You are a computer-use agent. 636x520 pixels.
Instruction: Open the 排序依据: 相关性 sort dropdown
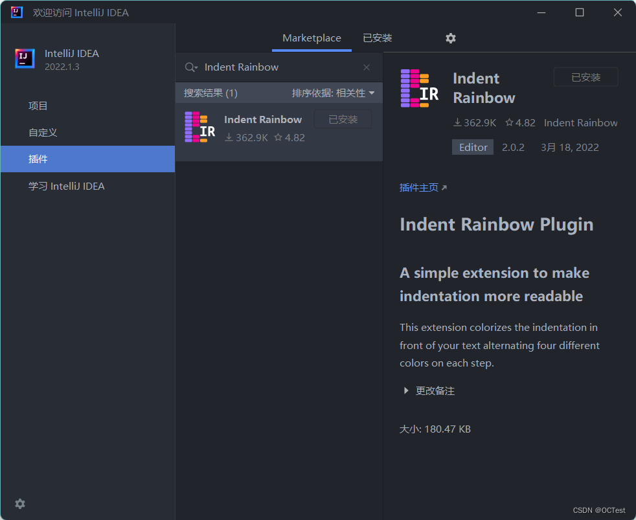(333, 93)
